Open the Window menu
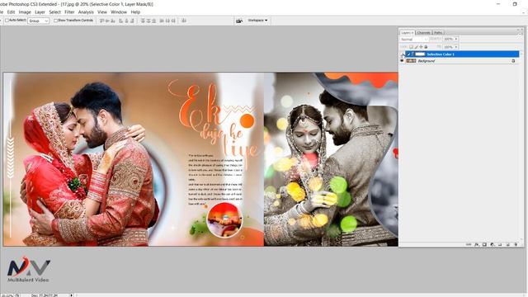This screenshot has width=528, height=297. (x=119, y=12)
